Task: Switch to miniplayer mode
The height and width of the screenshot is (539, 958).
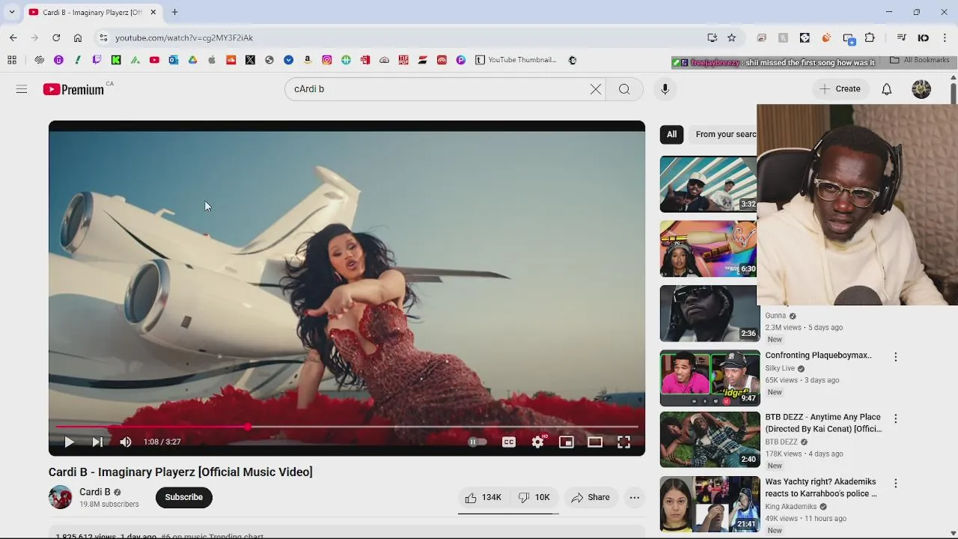Action: click(x=567, y=442)
